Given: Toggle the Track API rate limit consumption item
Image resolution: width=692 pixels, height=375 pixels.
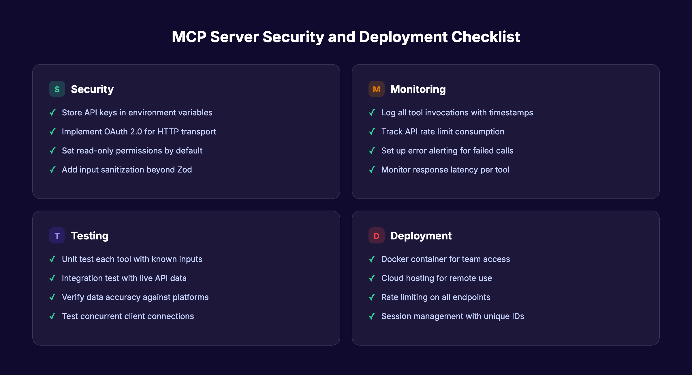Looking at the screenshot, I should tap(443, 132).
